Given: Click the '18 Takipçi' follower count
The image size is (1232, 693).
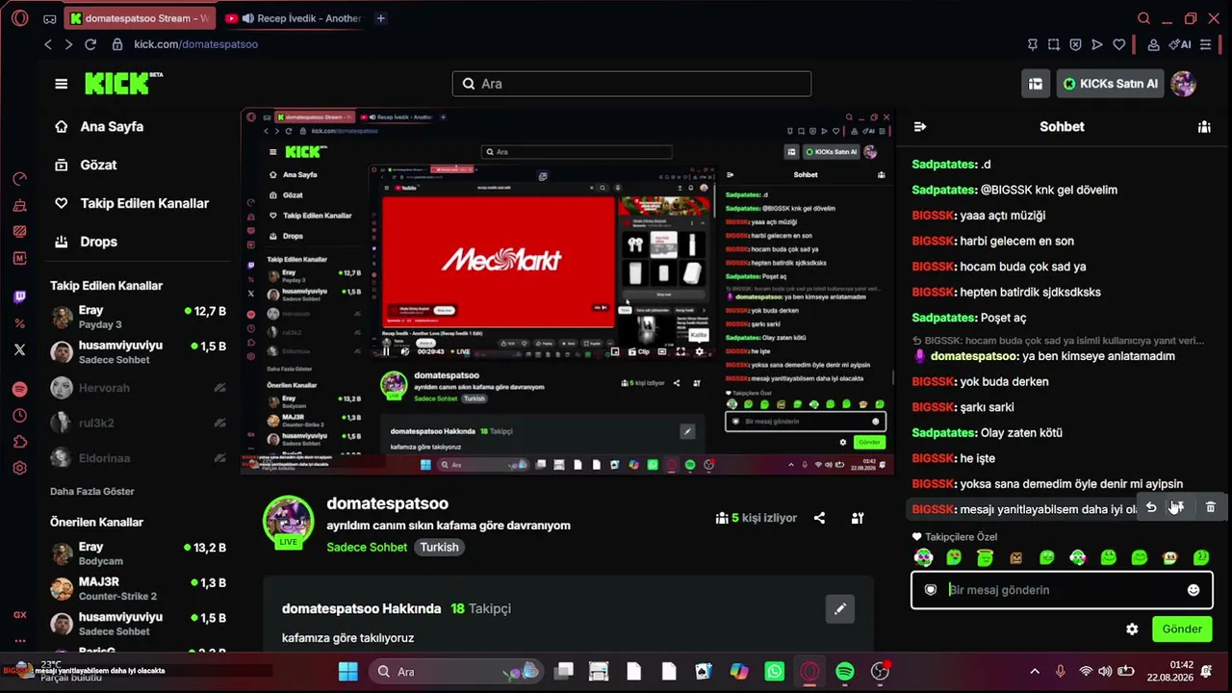Looking at the screenshot, I should tap(481, 608).
